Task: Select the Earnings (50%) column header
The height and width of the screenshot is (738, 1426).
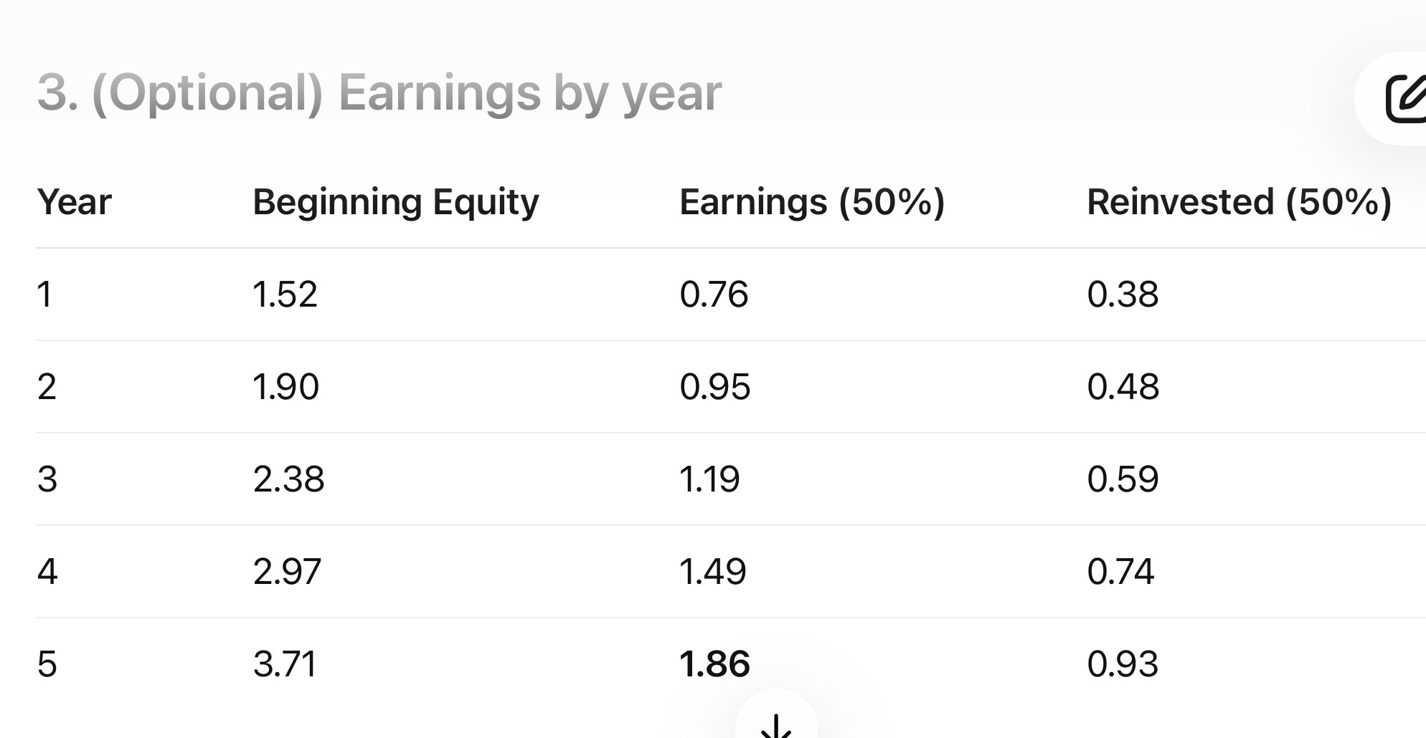Action: point(811,202)
